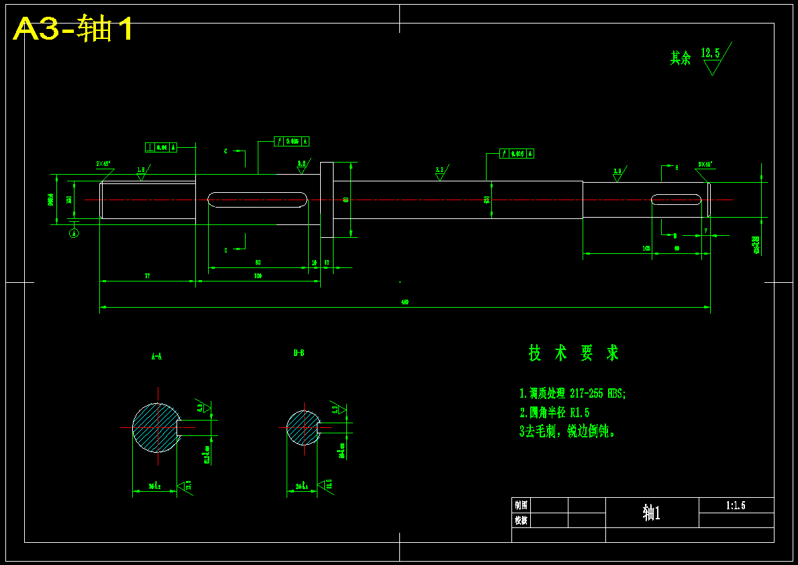Click the 3.2 roughness symbol near the collar
The image size is (798, 565).
point(303,166)
